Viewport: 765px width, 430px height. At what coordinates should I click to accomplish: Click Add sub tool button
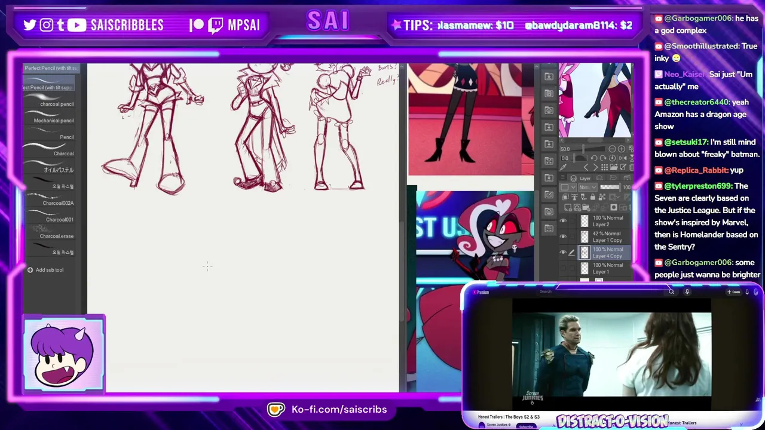pyautogui.click(x=45, y=270)
